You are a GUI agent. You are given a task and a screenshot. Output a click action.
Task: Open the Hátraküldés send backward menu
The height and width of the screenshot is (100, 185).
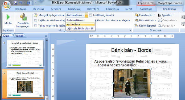146,20
